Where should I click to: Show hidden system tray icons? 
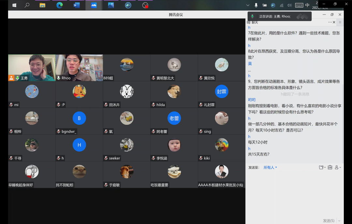tap(248, 5)
